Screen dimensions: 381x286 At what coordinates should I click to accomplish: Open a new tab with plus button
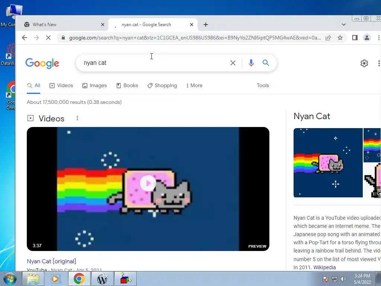click(205, 25)
